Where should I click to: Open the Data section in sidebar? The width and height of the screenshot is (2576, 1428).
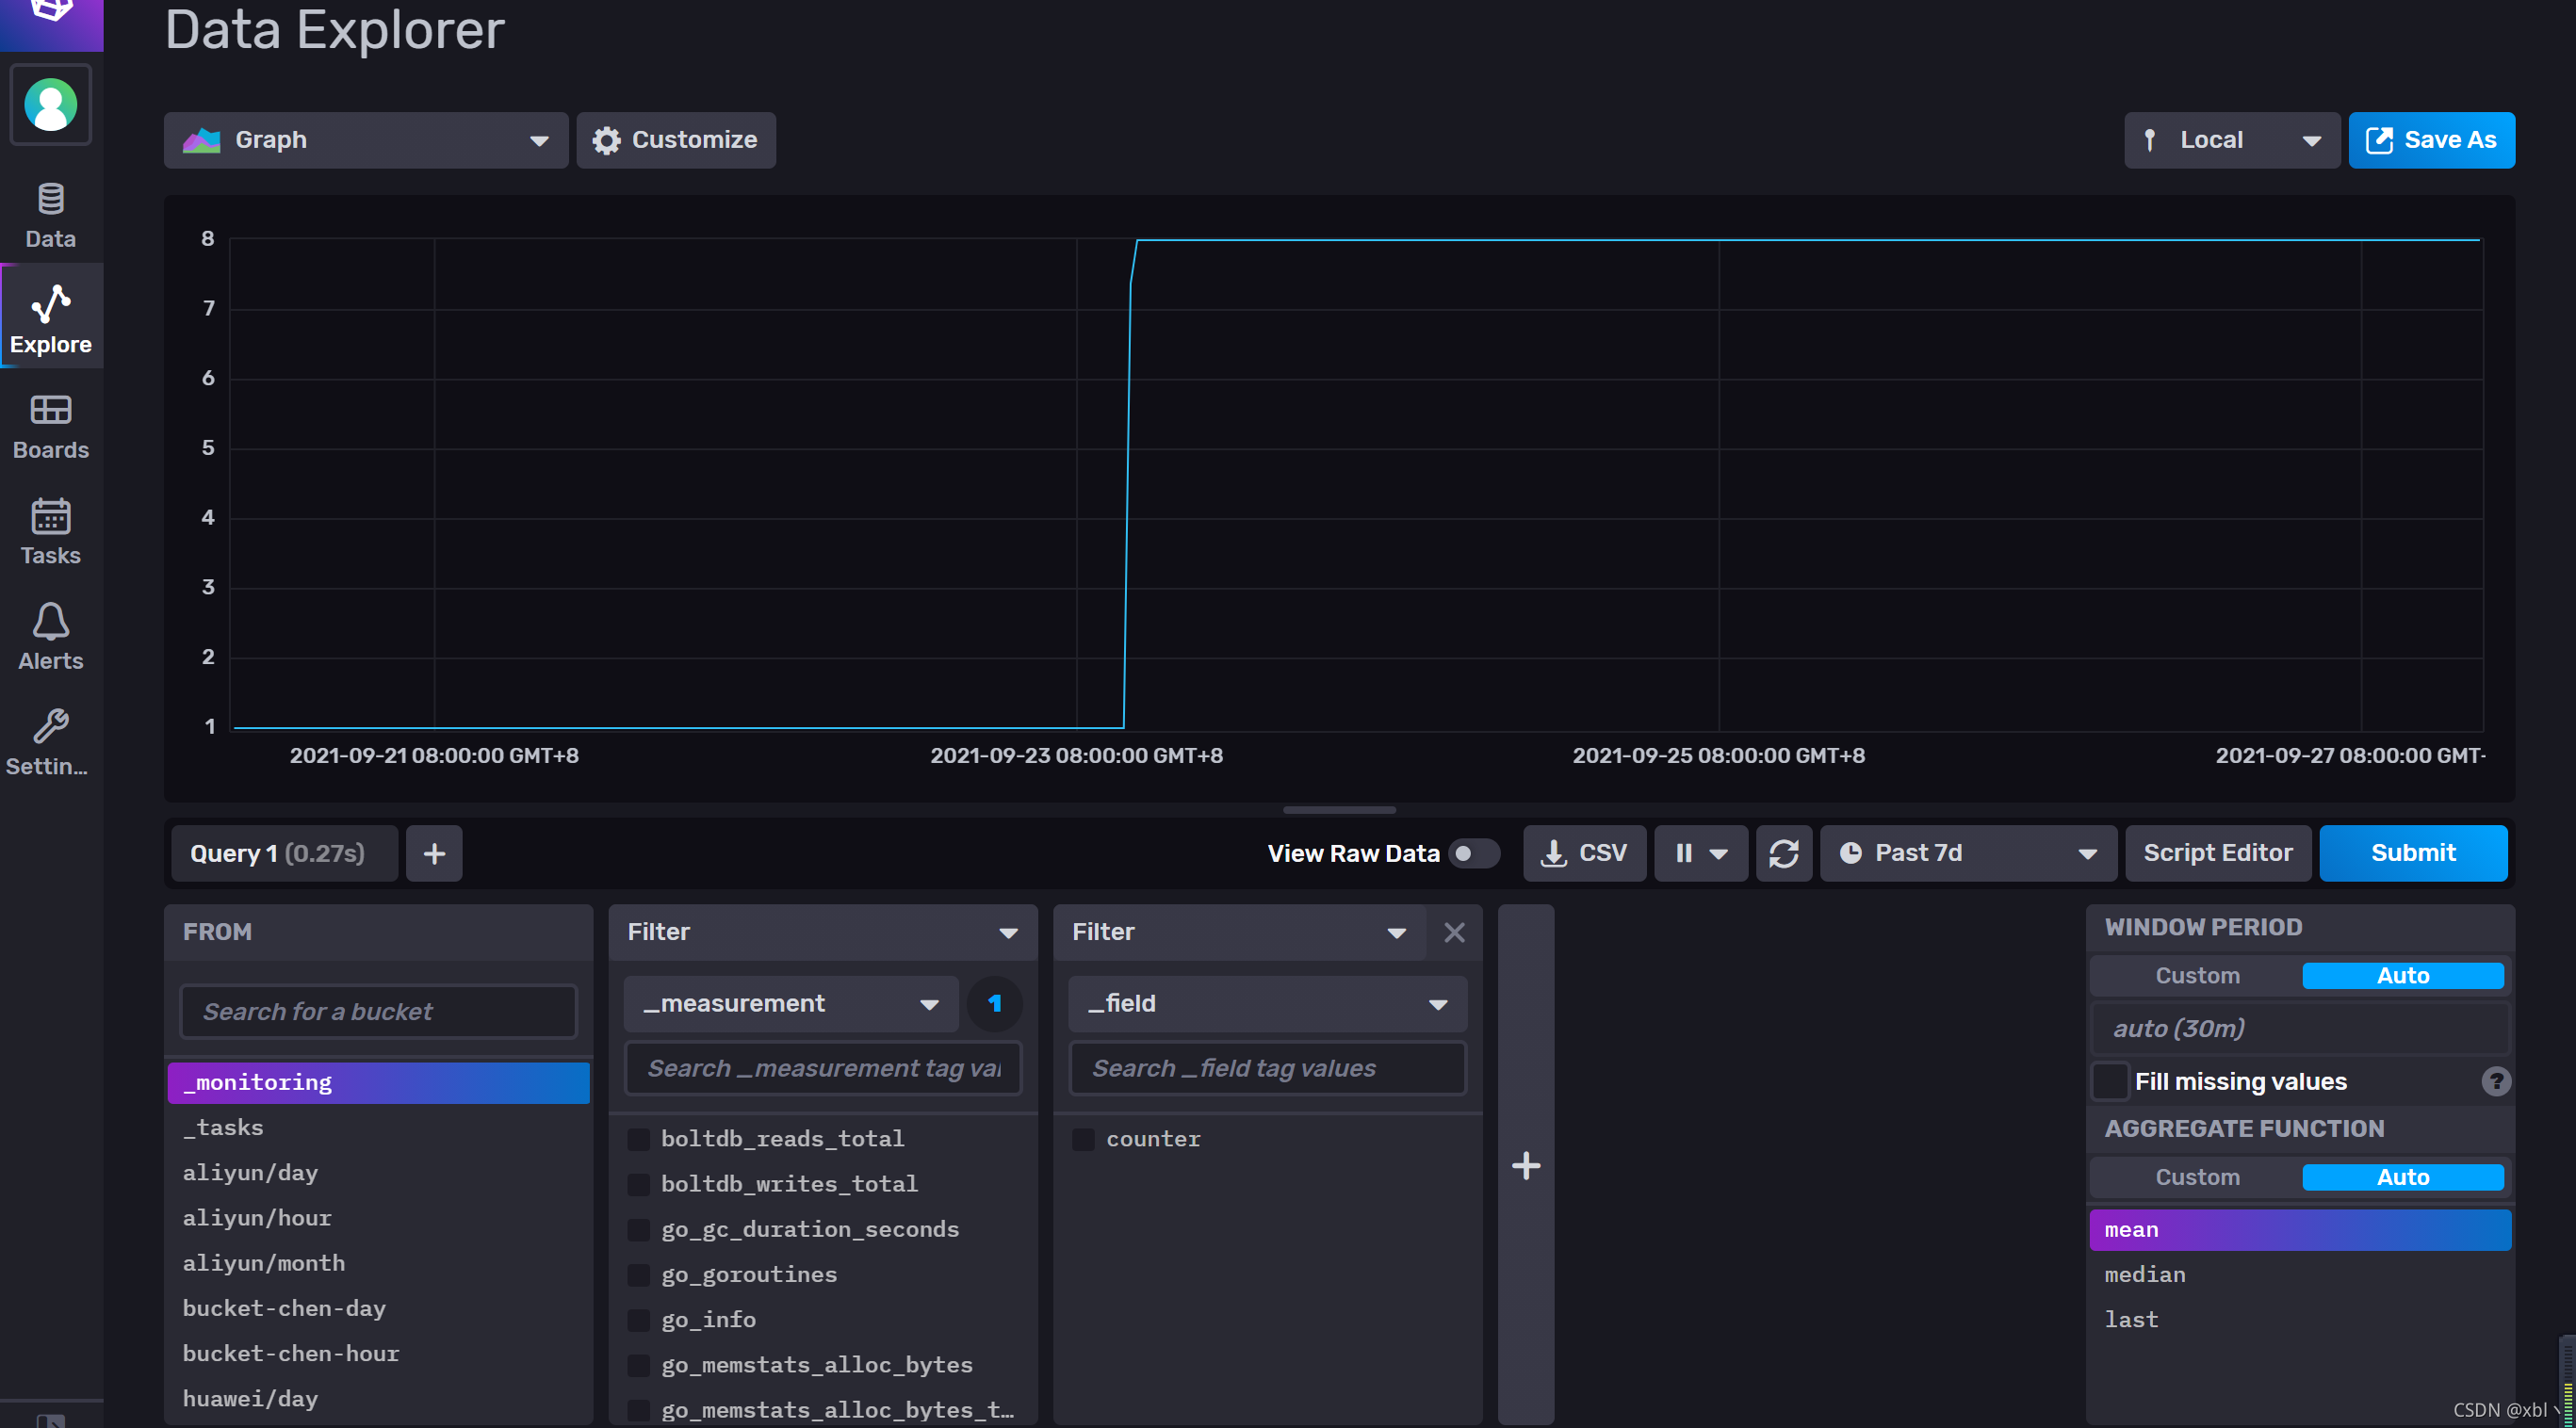tap(51, 215)
